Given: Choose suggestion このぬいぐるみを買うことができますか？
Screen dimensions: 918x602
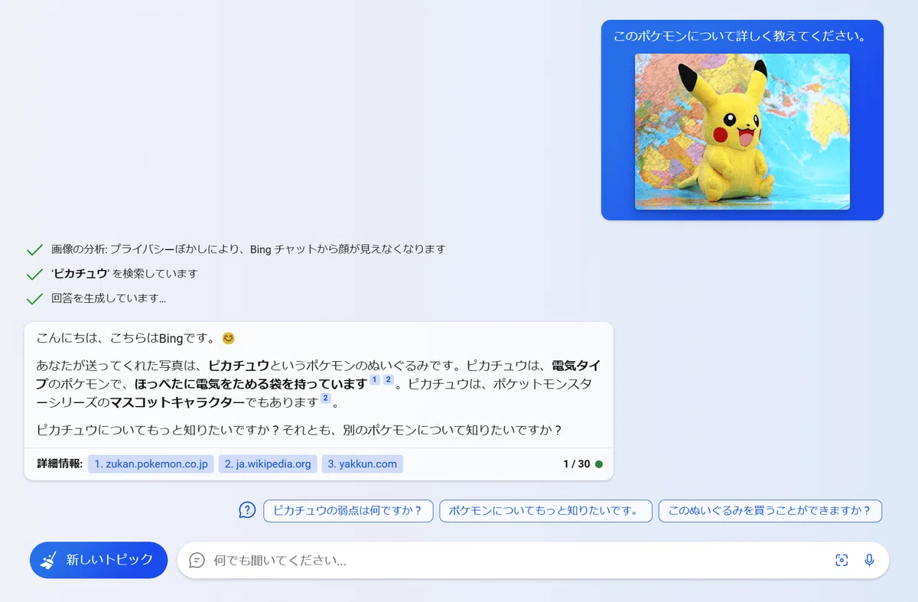Looking at the screenshot, I should pyautogui.click(x=770, y=511).
